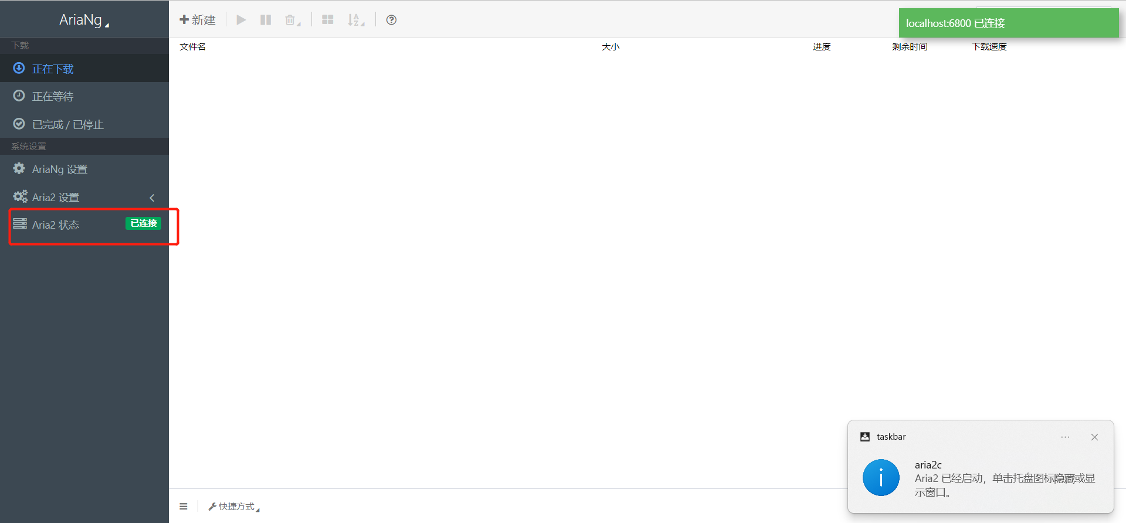Open notification options three-dots menu
Screen dimensions: 1126x523
1065,437
